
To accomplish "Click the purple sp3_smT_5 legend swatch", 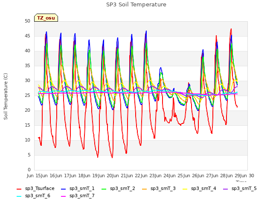I will tap(225, 189).
